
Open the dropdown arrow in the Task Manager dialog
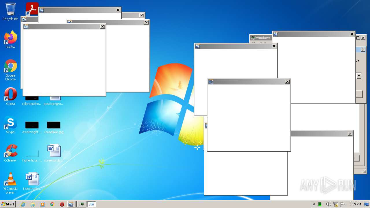359,76
